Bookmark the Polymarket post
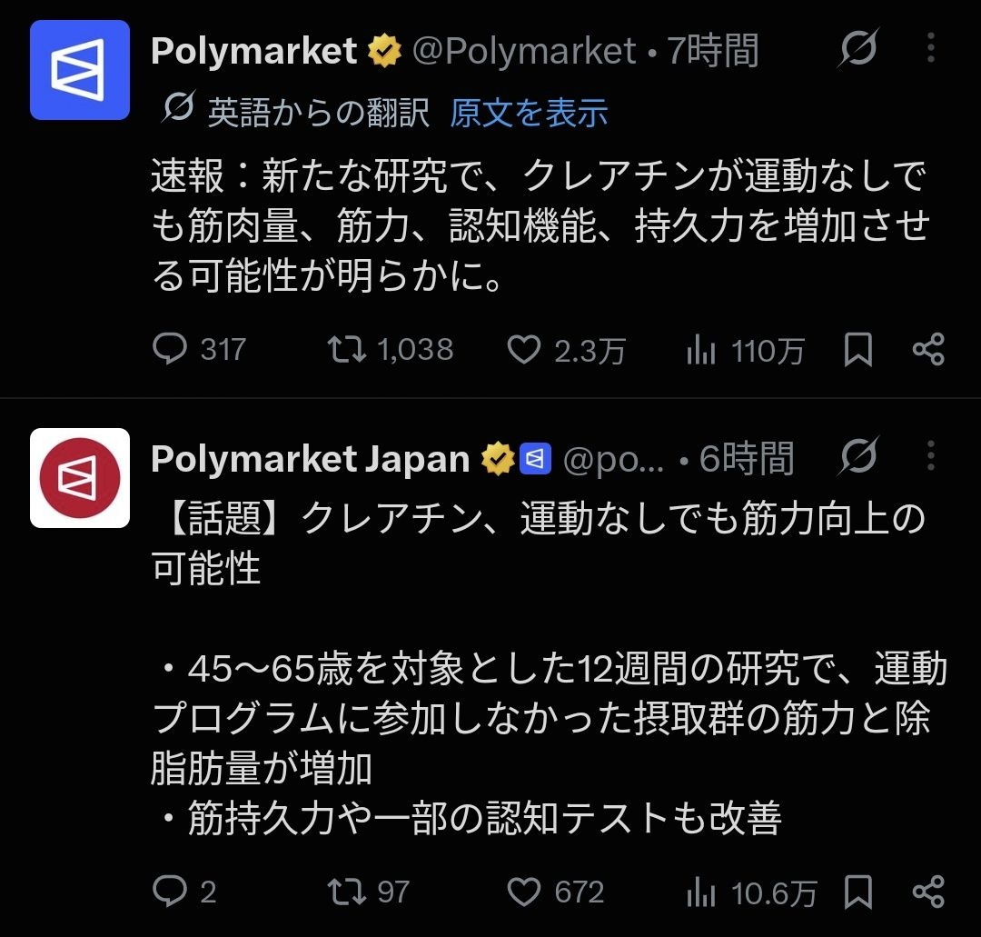981x937 pixels. [x=858, y=349]
